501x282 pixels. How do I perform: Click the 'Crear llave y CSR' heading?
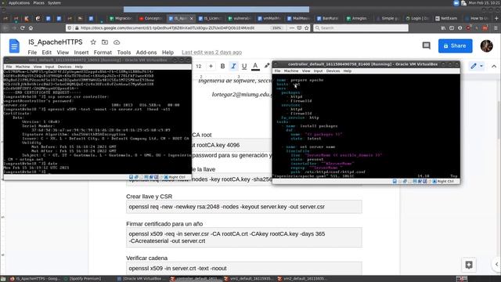(150, 197)
